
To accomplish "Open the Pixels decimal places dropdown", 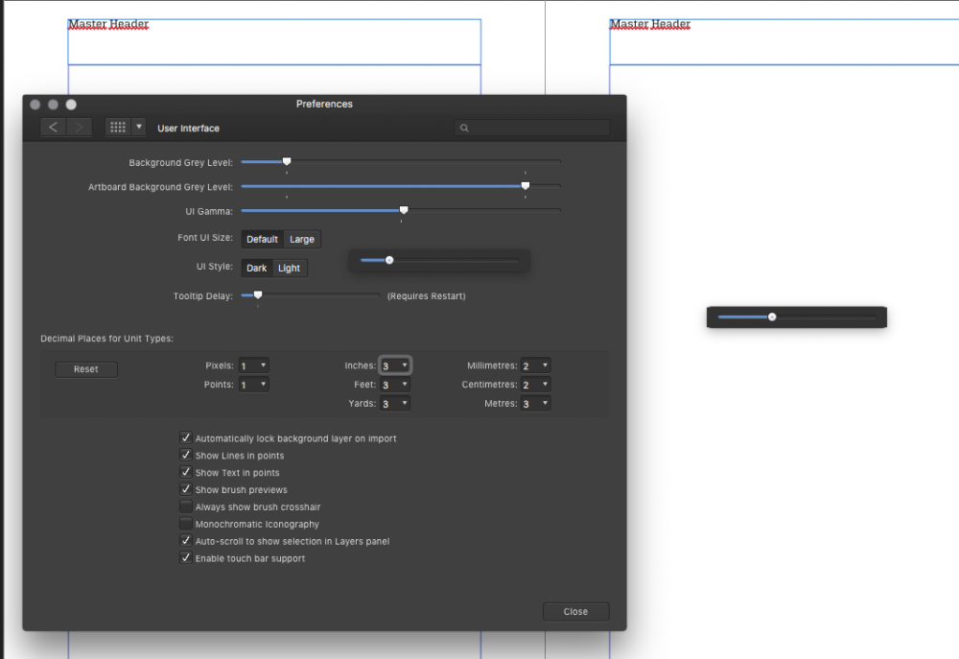I will [254, 365].
